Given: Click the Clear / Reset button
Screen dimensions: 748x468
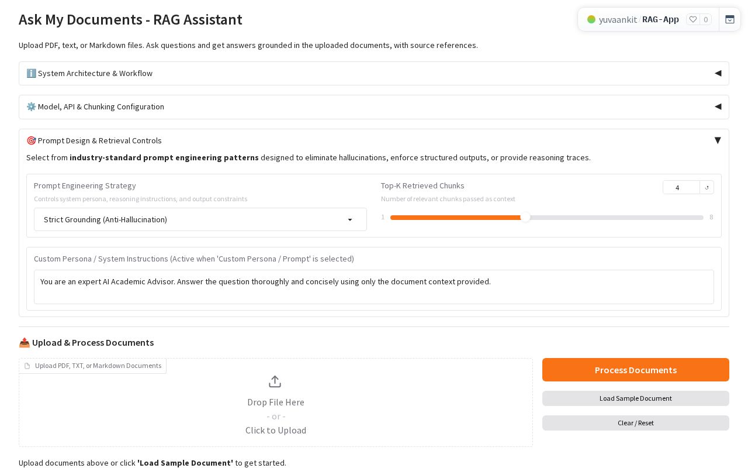Looking at the screenshot, I should [636, 423].
